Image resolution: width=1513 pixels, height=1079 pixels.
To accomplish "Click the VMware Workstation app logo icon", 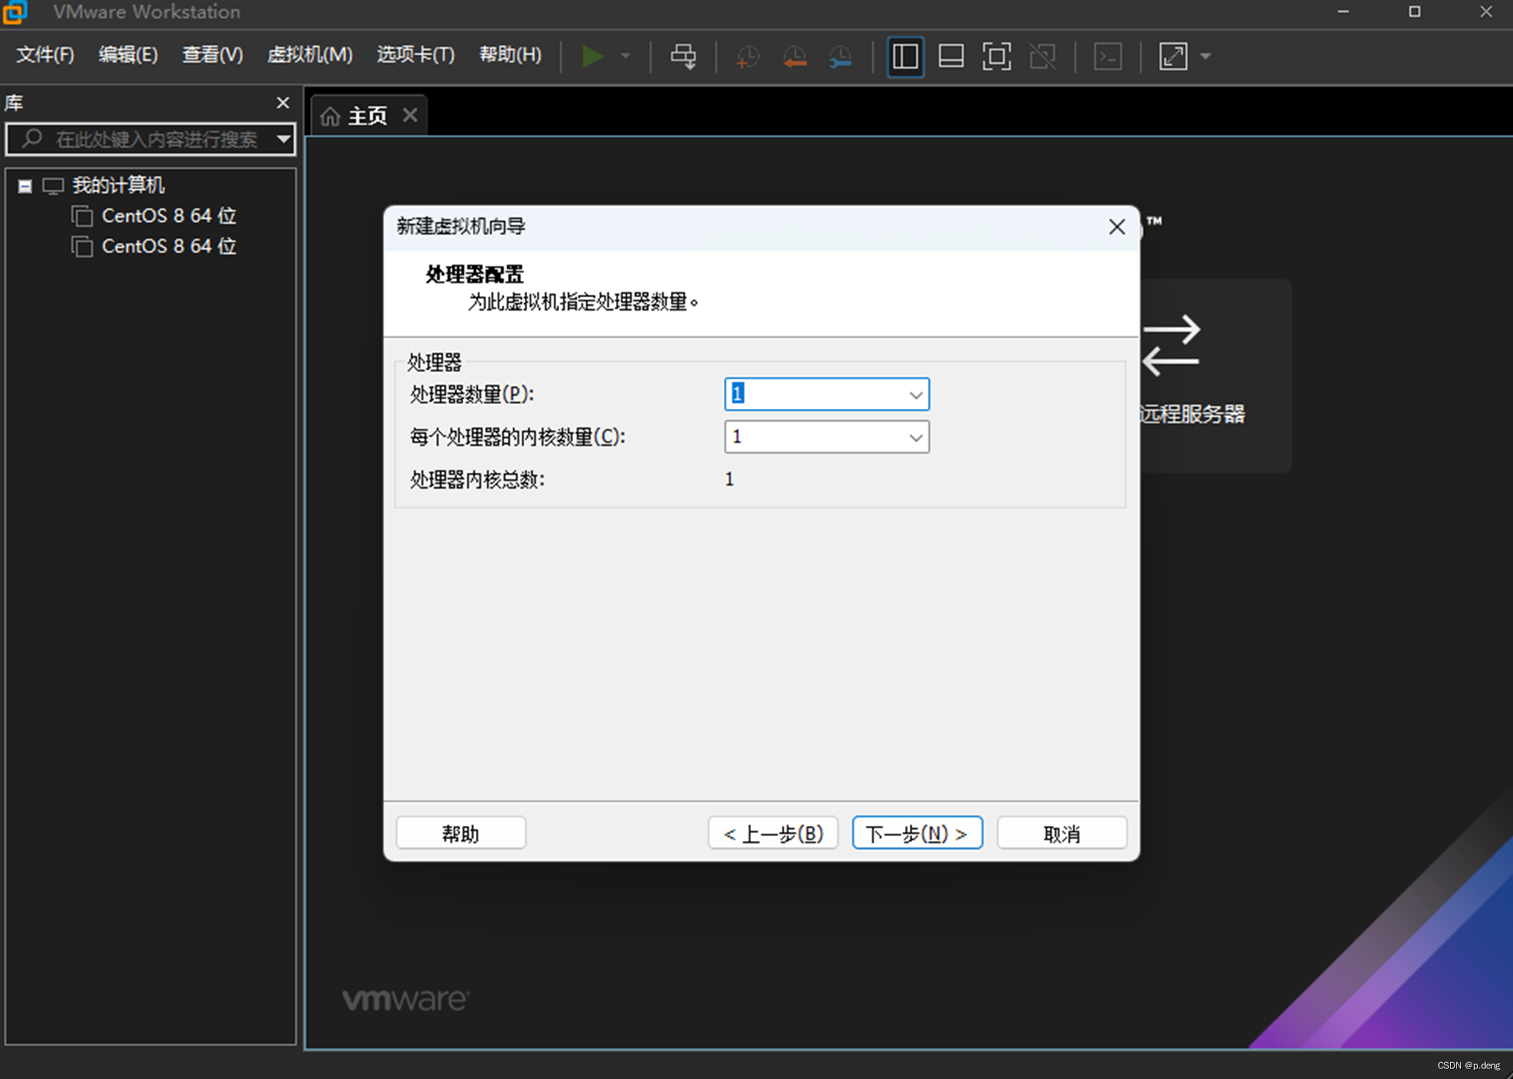I will pyautogui.click(x=14, y=11).
